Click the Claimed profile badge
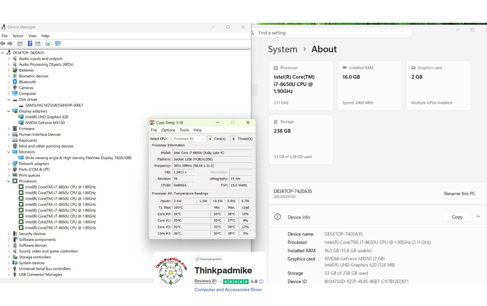Image resolution: width=487 pixels, height=306 pixels. 209,259
